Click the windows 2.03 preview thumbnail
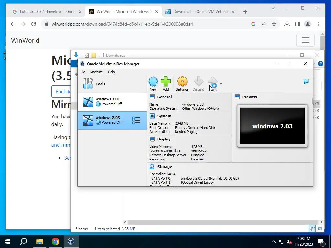The height and width of the screenshot is (248, 331). [x=272, y=126]
